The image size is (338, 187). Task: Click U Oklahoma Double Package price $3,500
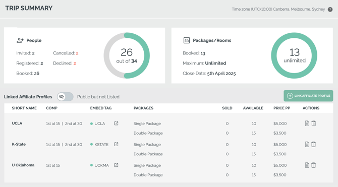tap(280, 175)
